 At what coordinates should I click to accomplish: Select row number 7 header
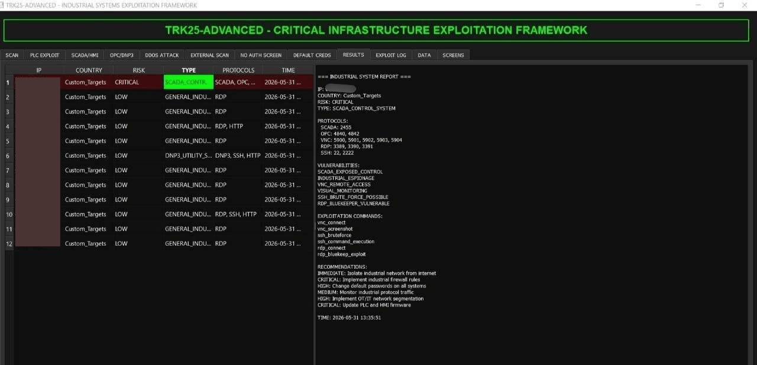[8, 170]
